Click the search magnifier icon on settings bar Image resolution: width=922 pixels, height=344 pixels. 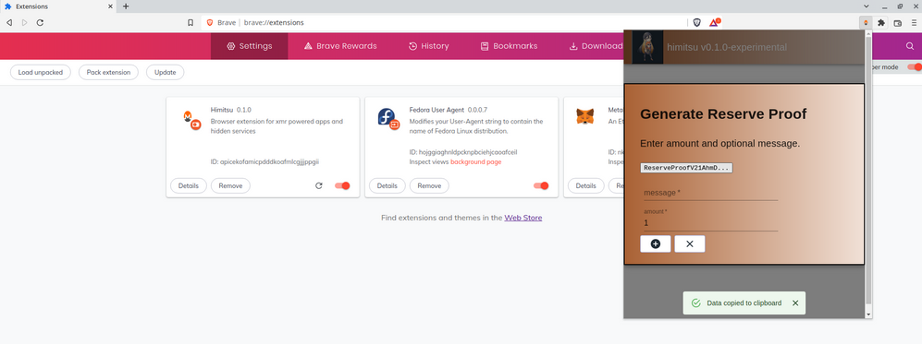[910, 46]
